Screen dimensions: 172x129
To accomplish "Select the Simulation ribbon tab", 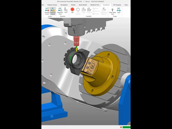I will point(106,5).
